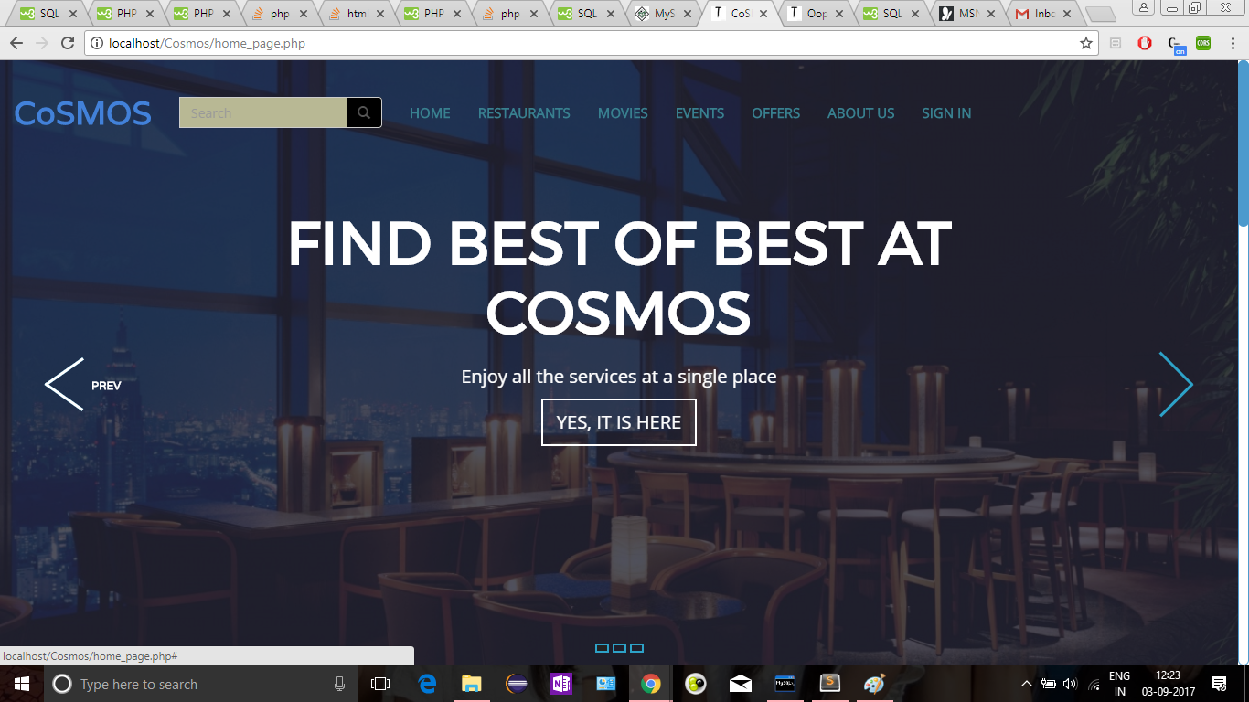Click the search magnifier icon on the navbar
This screenshot has width=1249, height=702.
(363, 112)
